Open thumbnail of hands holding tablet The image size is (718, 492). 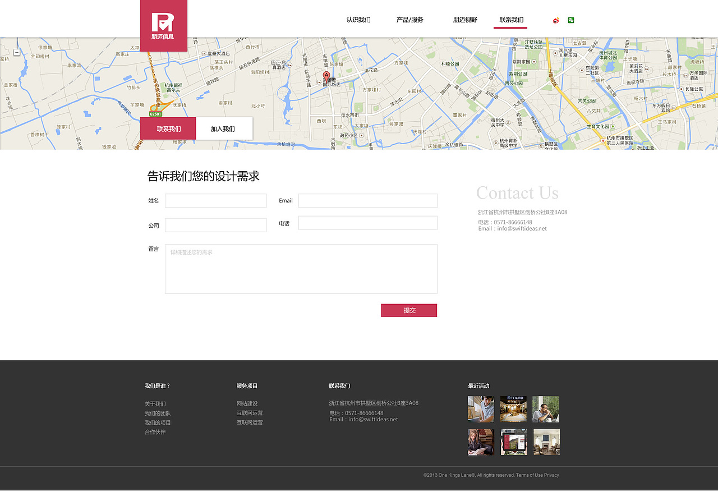pos(514,442)
